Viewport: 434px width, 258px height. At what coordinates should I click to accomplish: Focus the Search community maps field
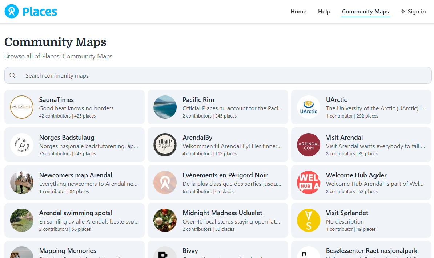(218, 75)
